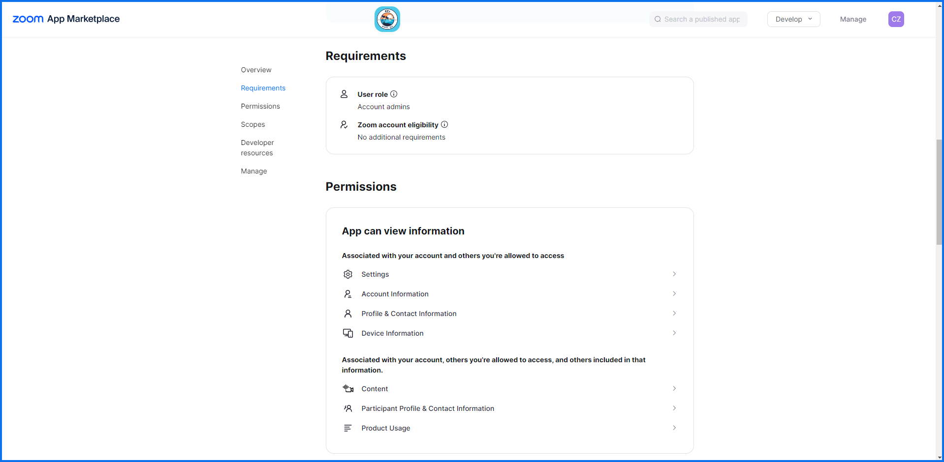Jump to Developer resources section
The height and width of the screenshot is (462, 944).
click(257, 147)
